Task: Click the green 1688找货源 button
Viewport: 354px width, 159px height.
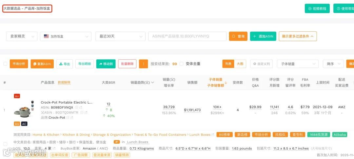Action: click(x=319, y=135)
